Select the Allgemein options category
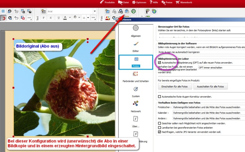Viewport: 245px width, 152px height. click(x=136, y=31)
